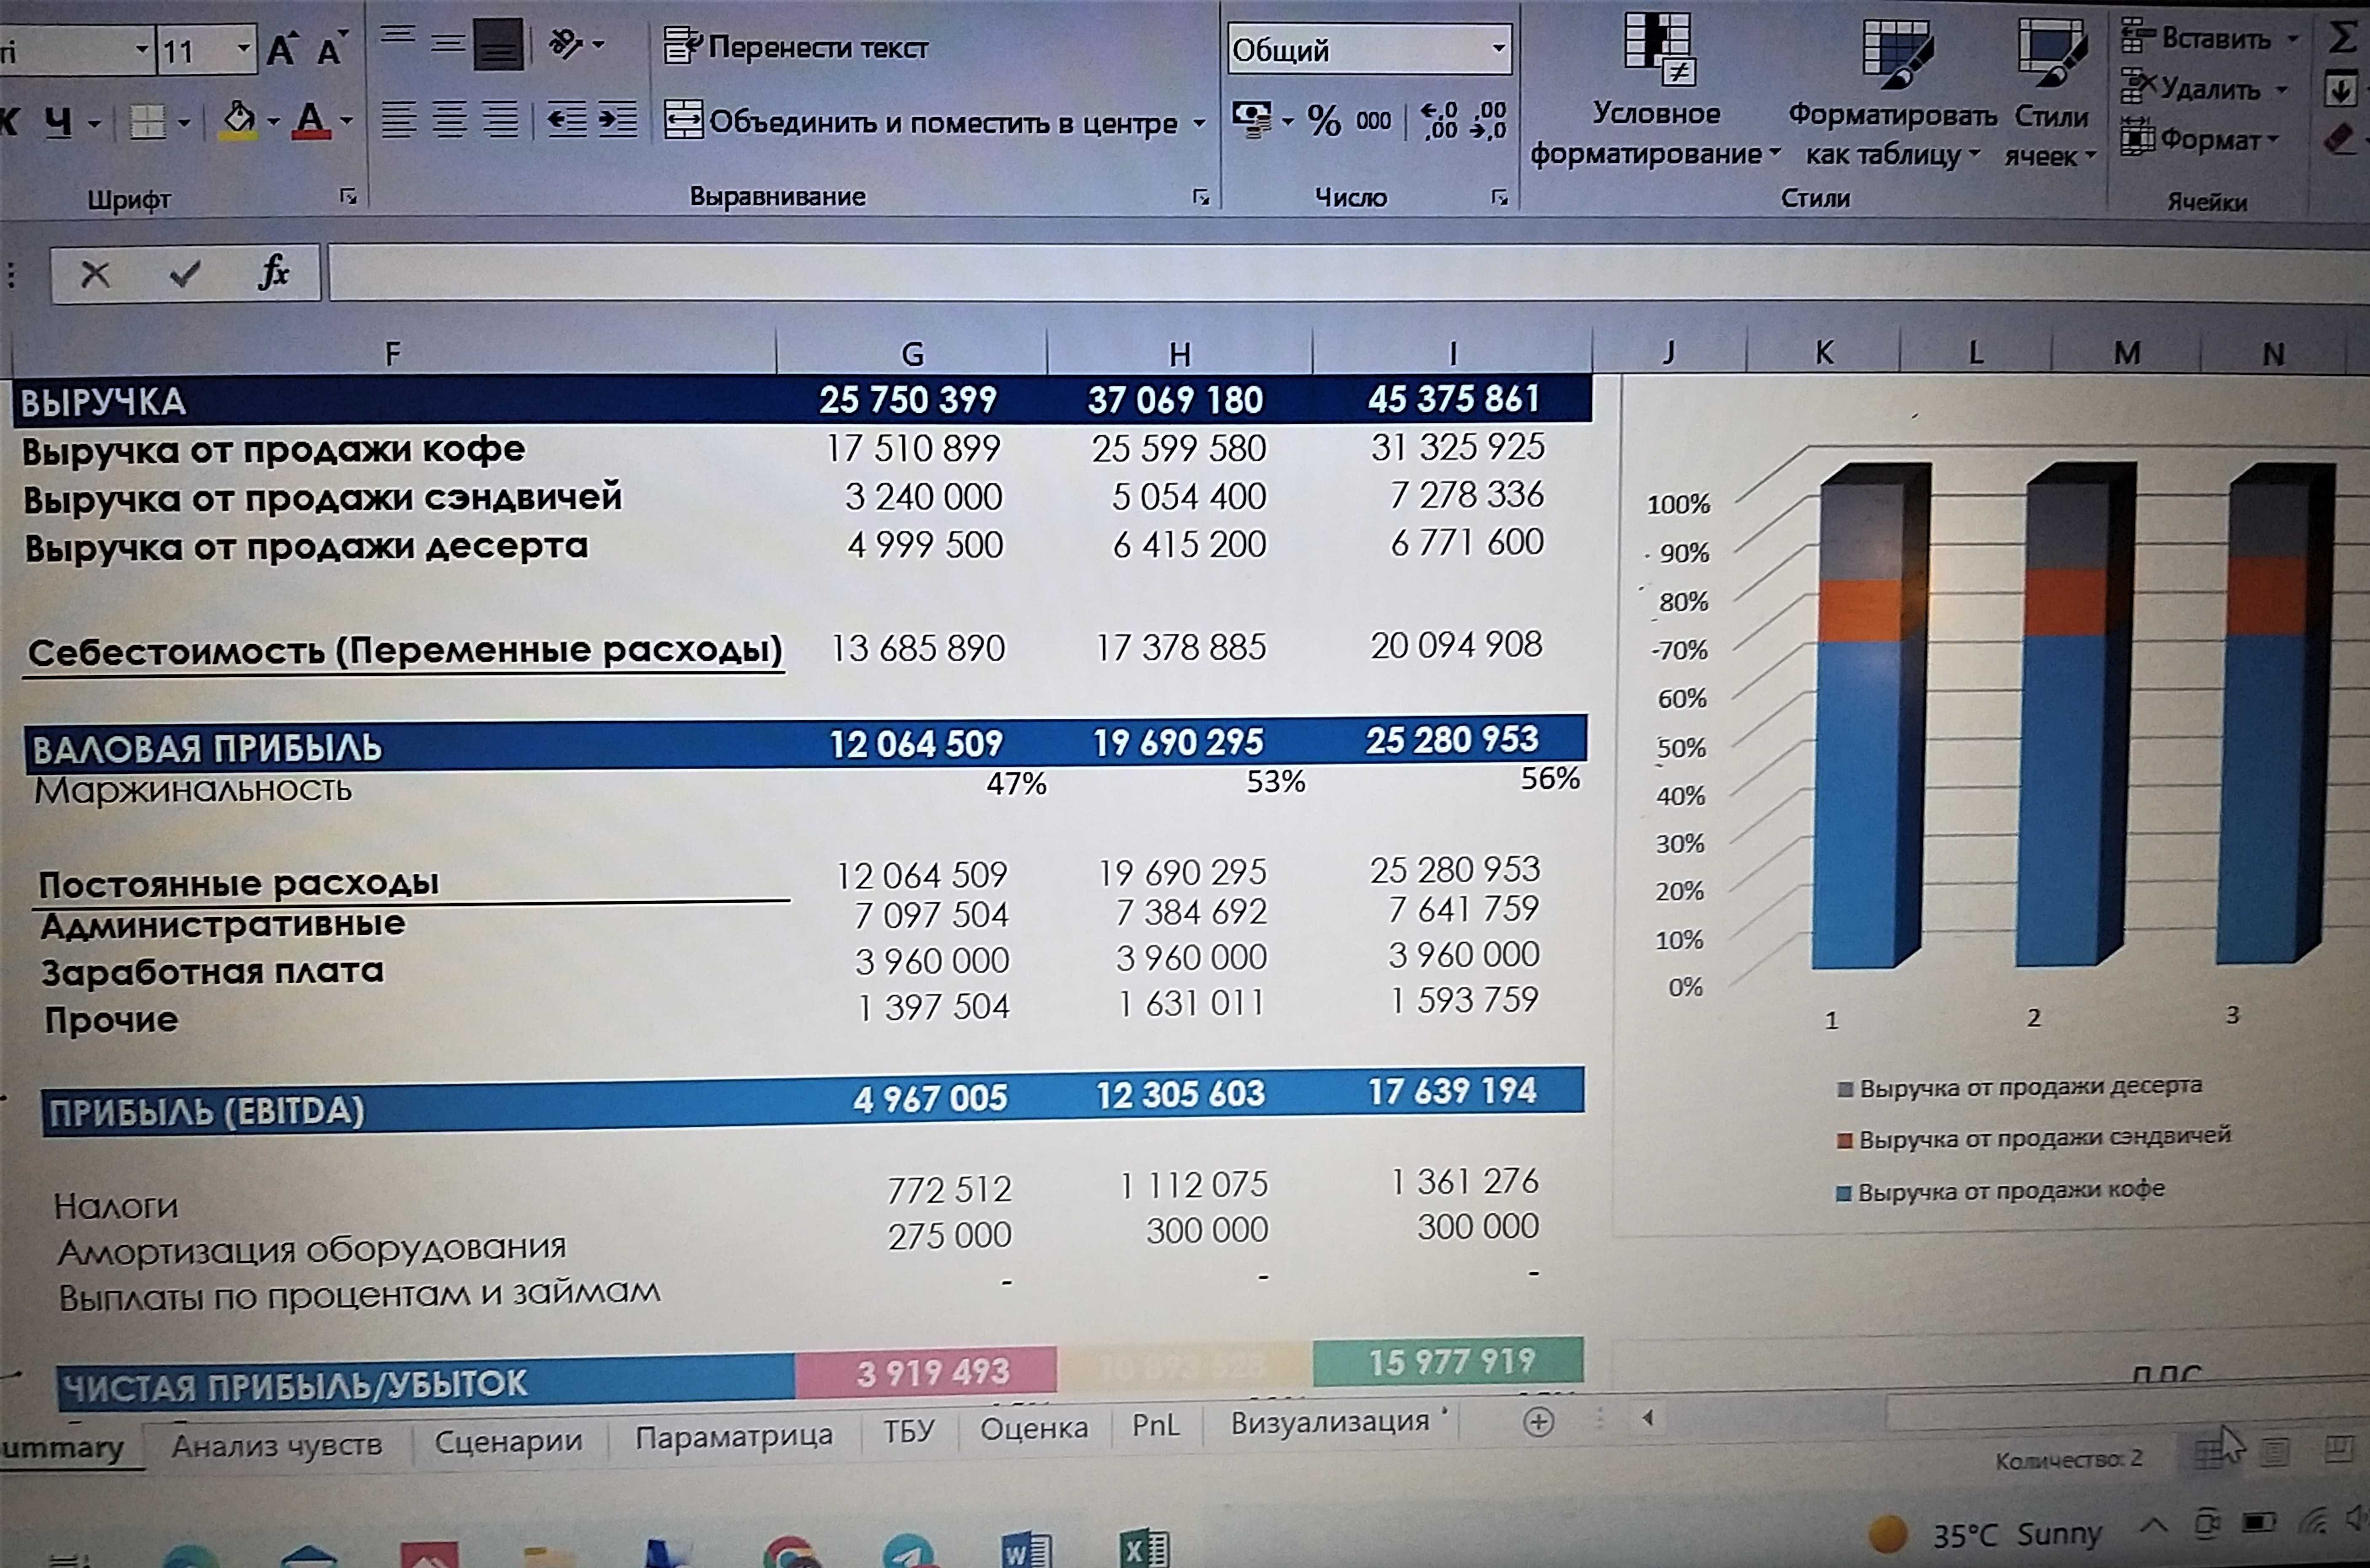Open Число group dialog launcher
The image size is (2370, 1568).
pyautogui.click(x=1499, y=197)
